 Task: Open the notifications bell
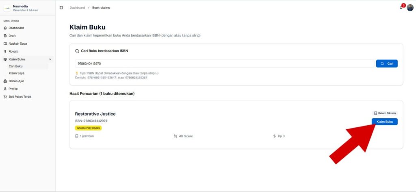[401, 8]
